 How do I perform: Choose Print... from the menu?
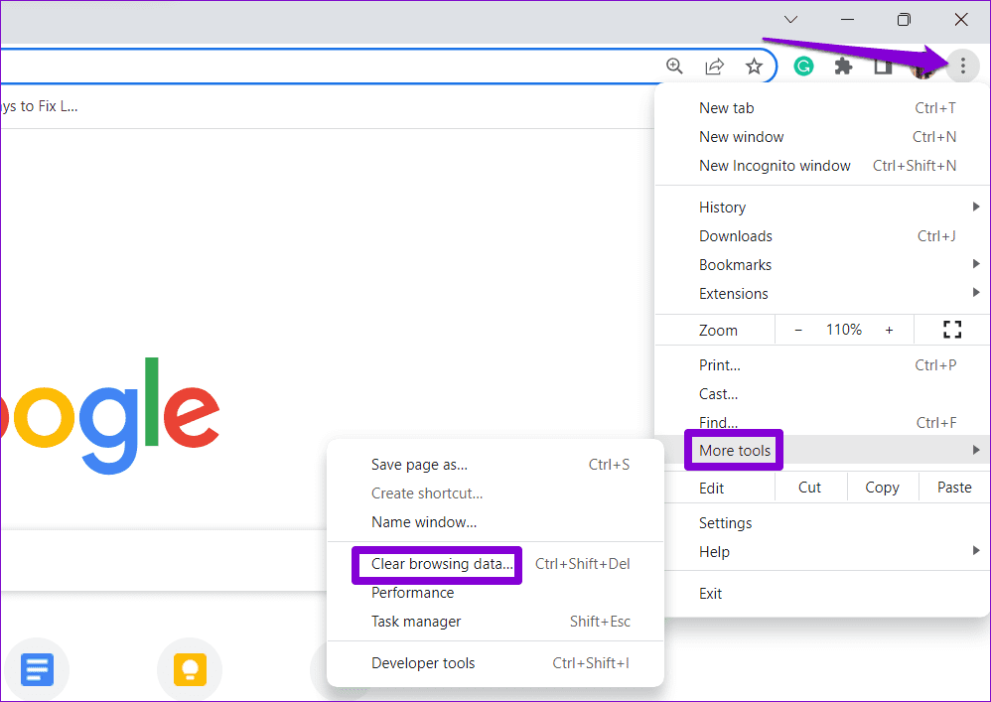click(822, 364)
